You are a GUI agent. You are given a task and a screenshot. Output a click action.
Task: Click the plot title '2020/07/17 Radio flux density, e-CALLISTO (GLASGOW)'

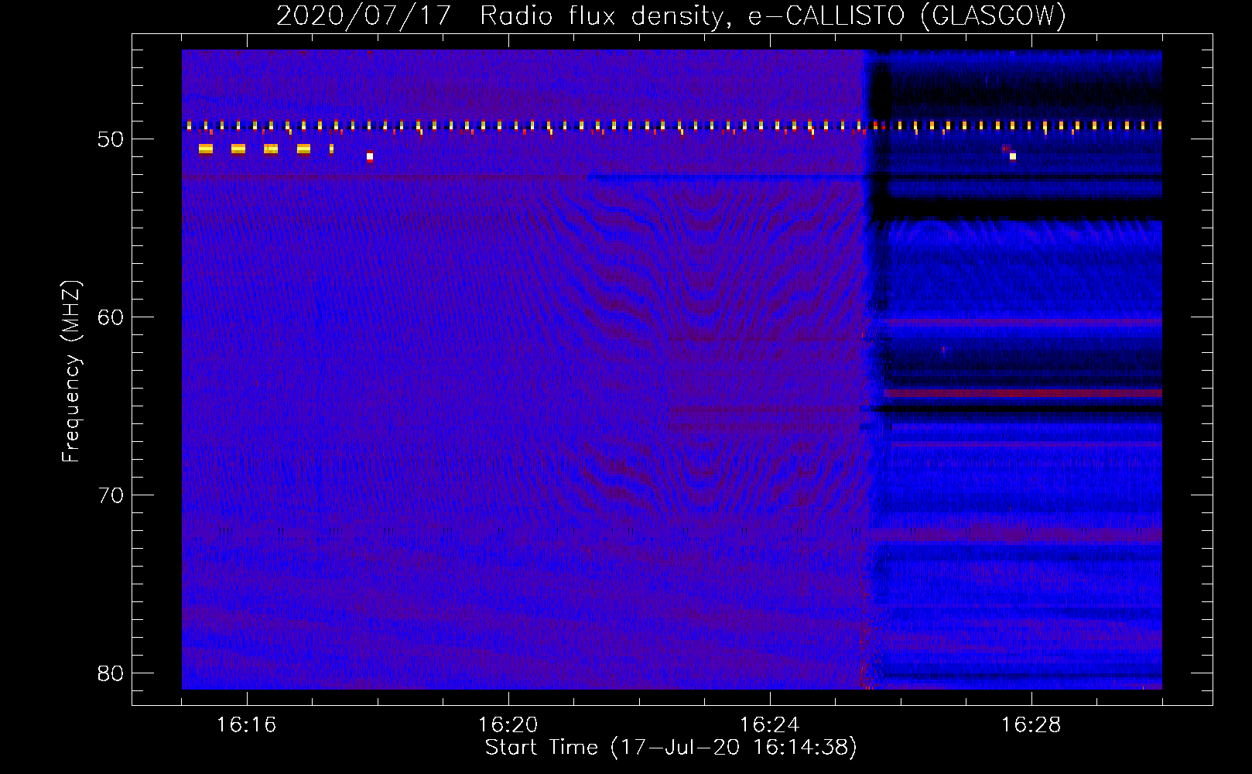tap(671, 15)
